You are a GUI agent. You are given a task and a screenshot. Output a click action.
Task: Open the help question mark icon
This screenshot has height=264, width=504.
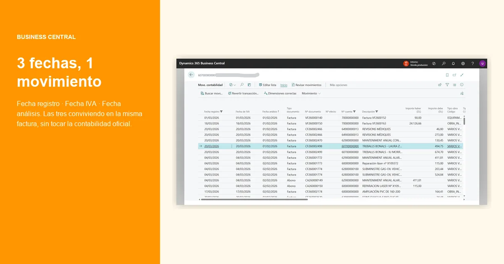pyautogui.click(x=472, y=64)
